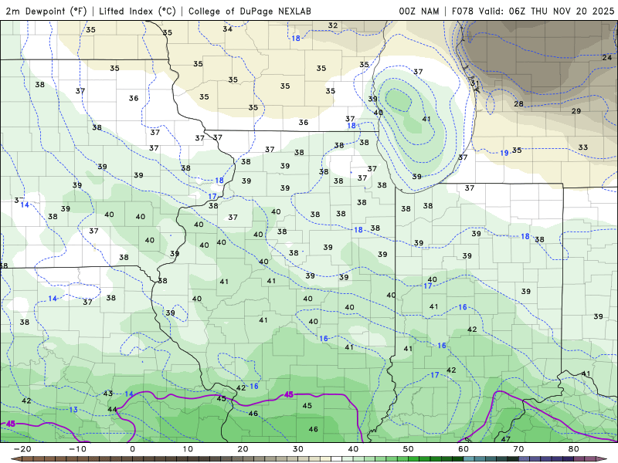Click the dewpoint value 33 on the map
618x463 pixels.
tap(583, 147)
